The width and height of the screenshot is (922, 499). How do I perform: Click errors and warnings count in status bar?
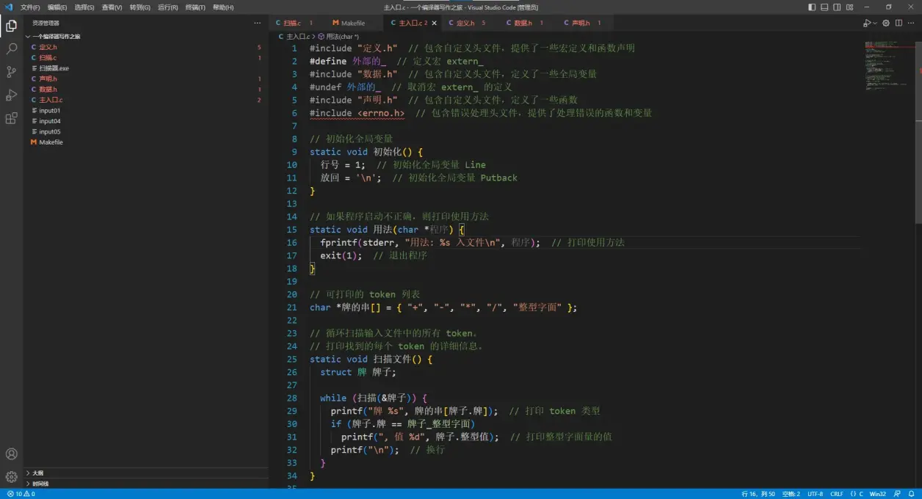[21, 494]
